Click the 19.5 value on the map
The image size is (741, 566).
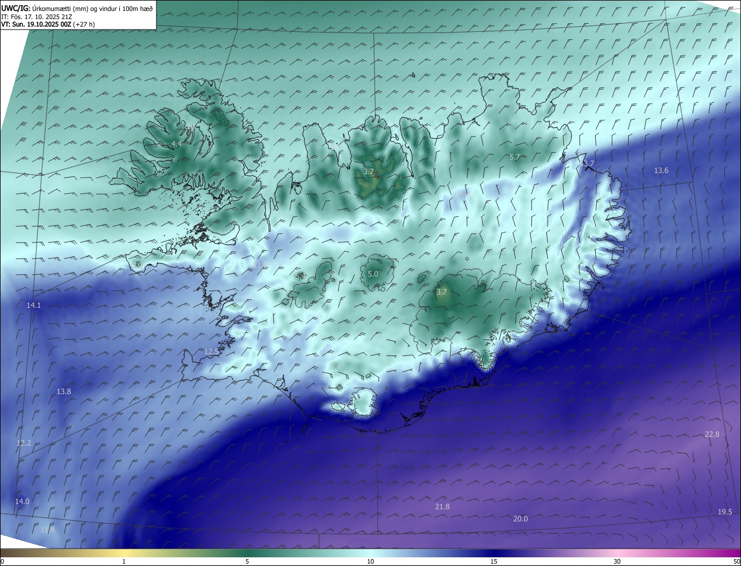(x=725, y=512)
